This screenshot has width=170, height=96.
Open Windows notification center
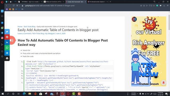[167, 94]
